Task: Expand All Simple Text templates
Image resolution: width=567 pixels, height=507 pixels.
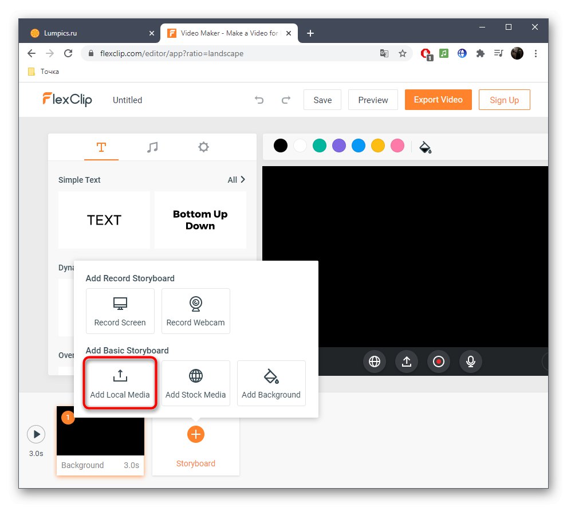Action: (x=236, y=179)
